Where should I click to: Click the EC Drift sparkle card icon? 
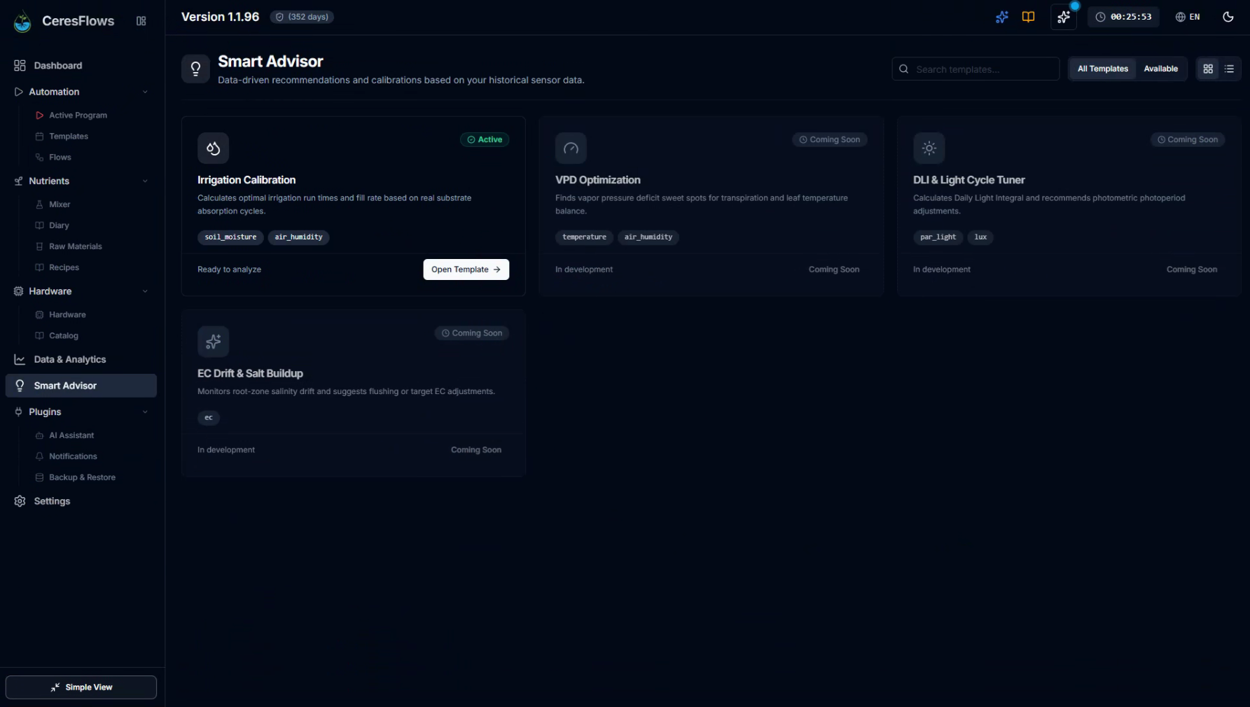[x=213, y=342]
